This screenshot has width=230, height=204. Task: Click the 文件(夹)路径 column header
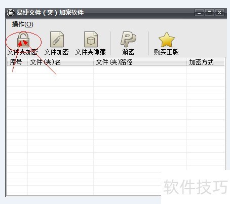[x=140, y=62]
